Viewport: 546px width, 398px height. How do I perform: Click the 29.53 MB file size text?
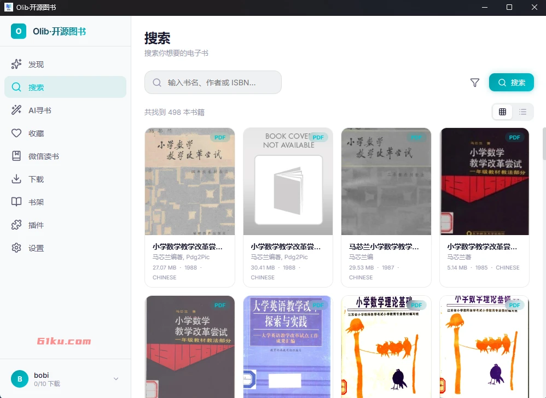(362, 267)
